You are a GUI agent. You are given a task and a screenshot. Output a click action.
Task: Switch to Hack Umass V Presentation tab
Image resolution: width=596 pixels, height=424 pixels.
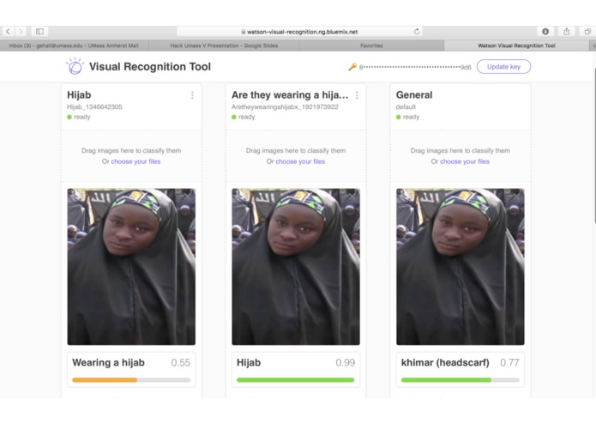[x=224, y=45]
